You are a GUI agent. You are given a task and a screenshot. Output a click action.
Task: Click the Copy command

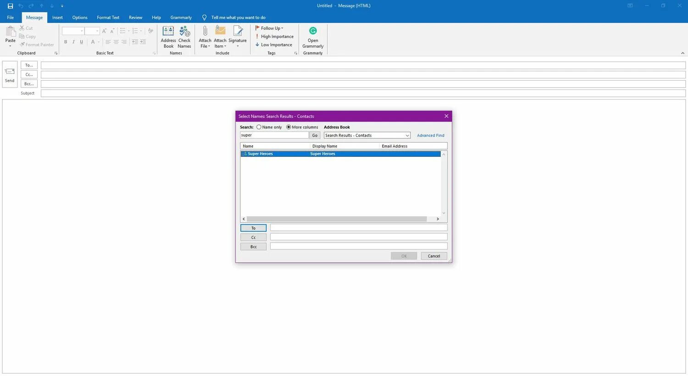click(x=28, y=36)
